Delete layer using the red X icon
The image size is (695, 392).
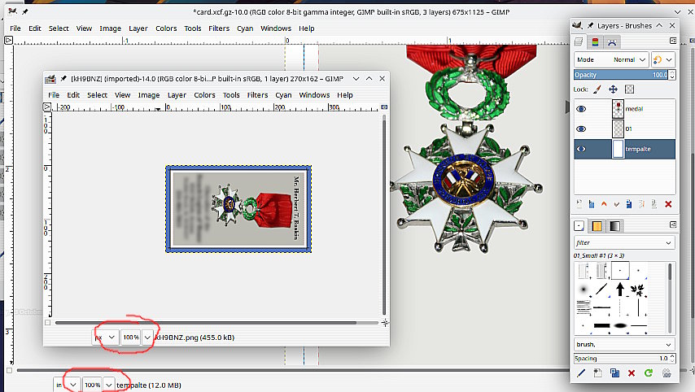coord(668,204)
